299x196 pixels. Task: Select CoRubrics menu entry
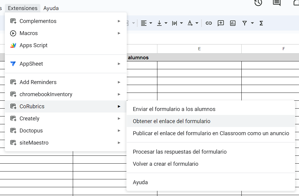pyautogui.click(x=66, y=106)
